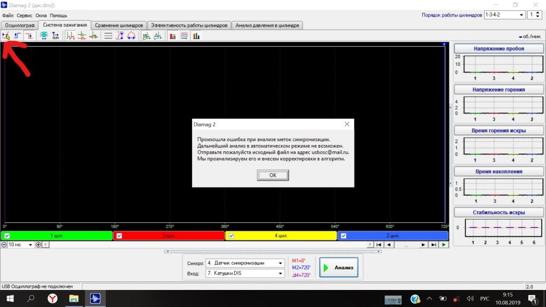The image size is (546, 307).
Task: Click the 1324 cylinder order toolbar icon
Action: [55, 36]
